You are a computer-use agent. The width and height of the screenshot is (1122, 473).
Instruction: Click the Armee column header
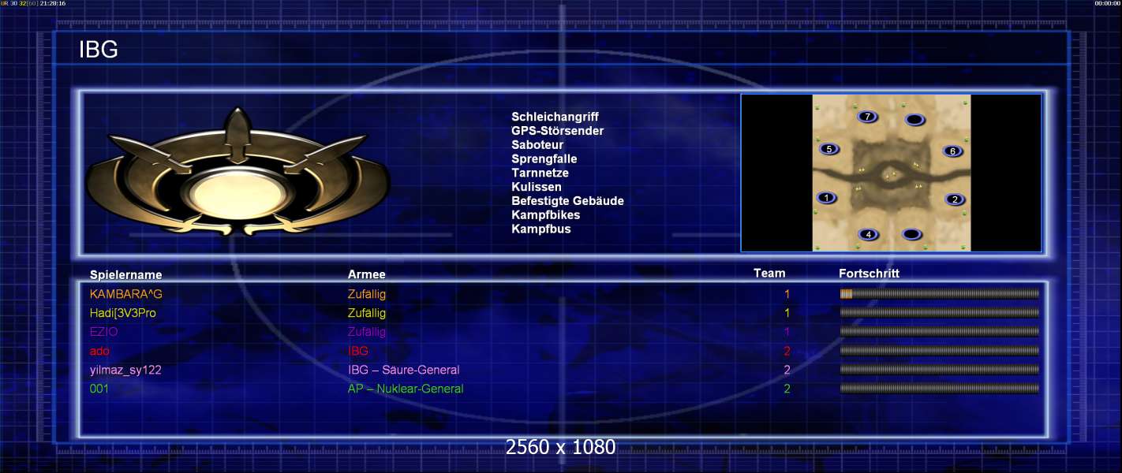pyautogui.click(x=367, y=274)
